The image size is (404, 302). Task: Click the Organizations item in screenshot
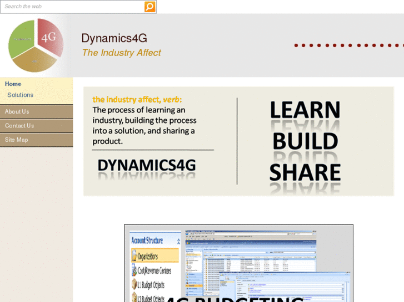click(x=155, y=256)
